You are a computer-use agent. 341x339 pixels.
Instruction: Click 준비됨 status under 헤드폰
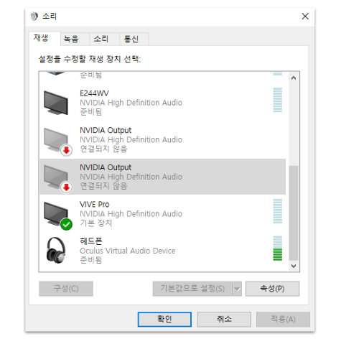point(91,260)
